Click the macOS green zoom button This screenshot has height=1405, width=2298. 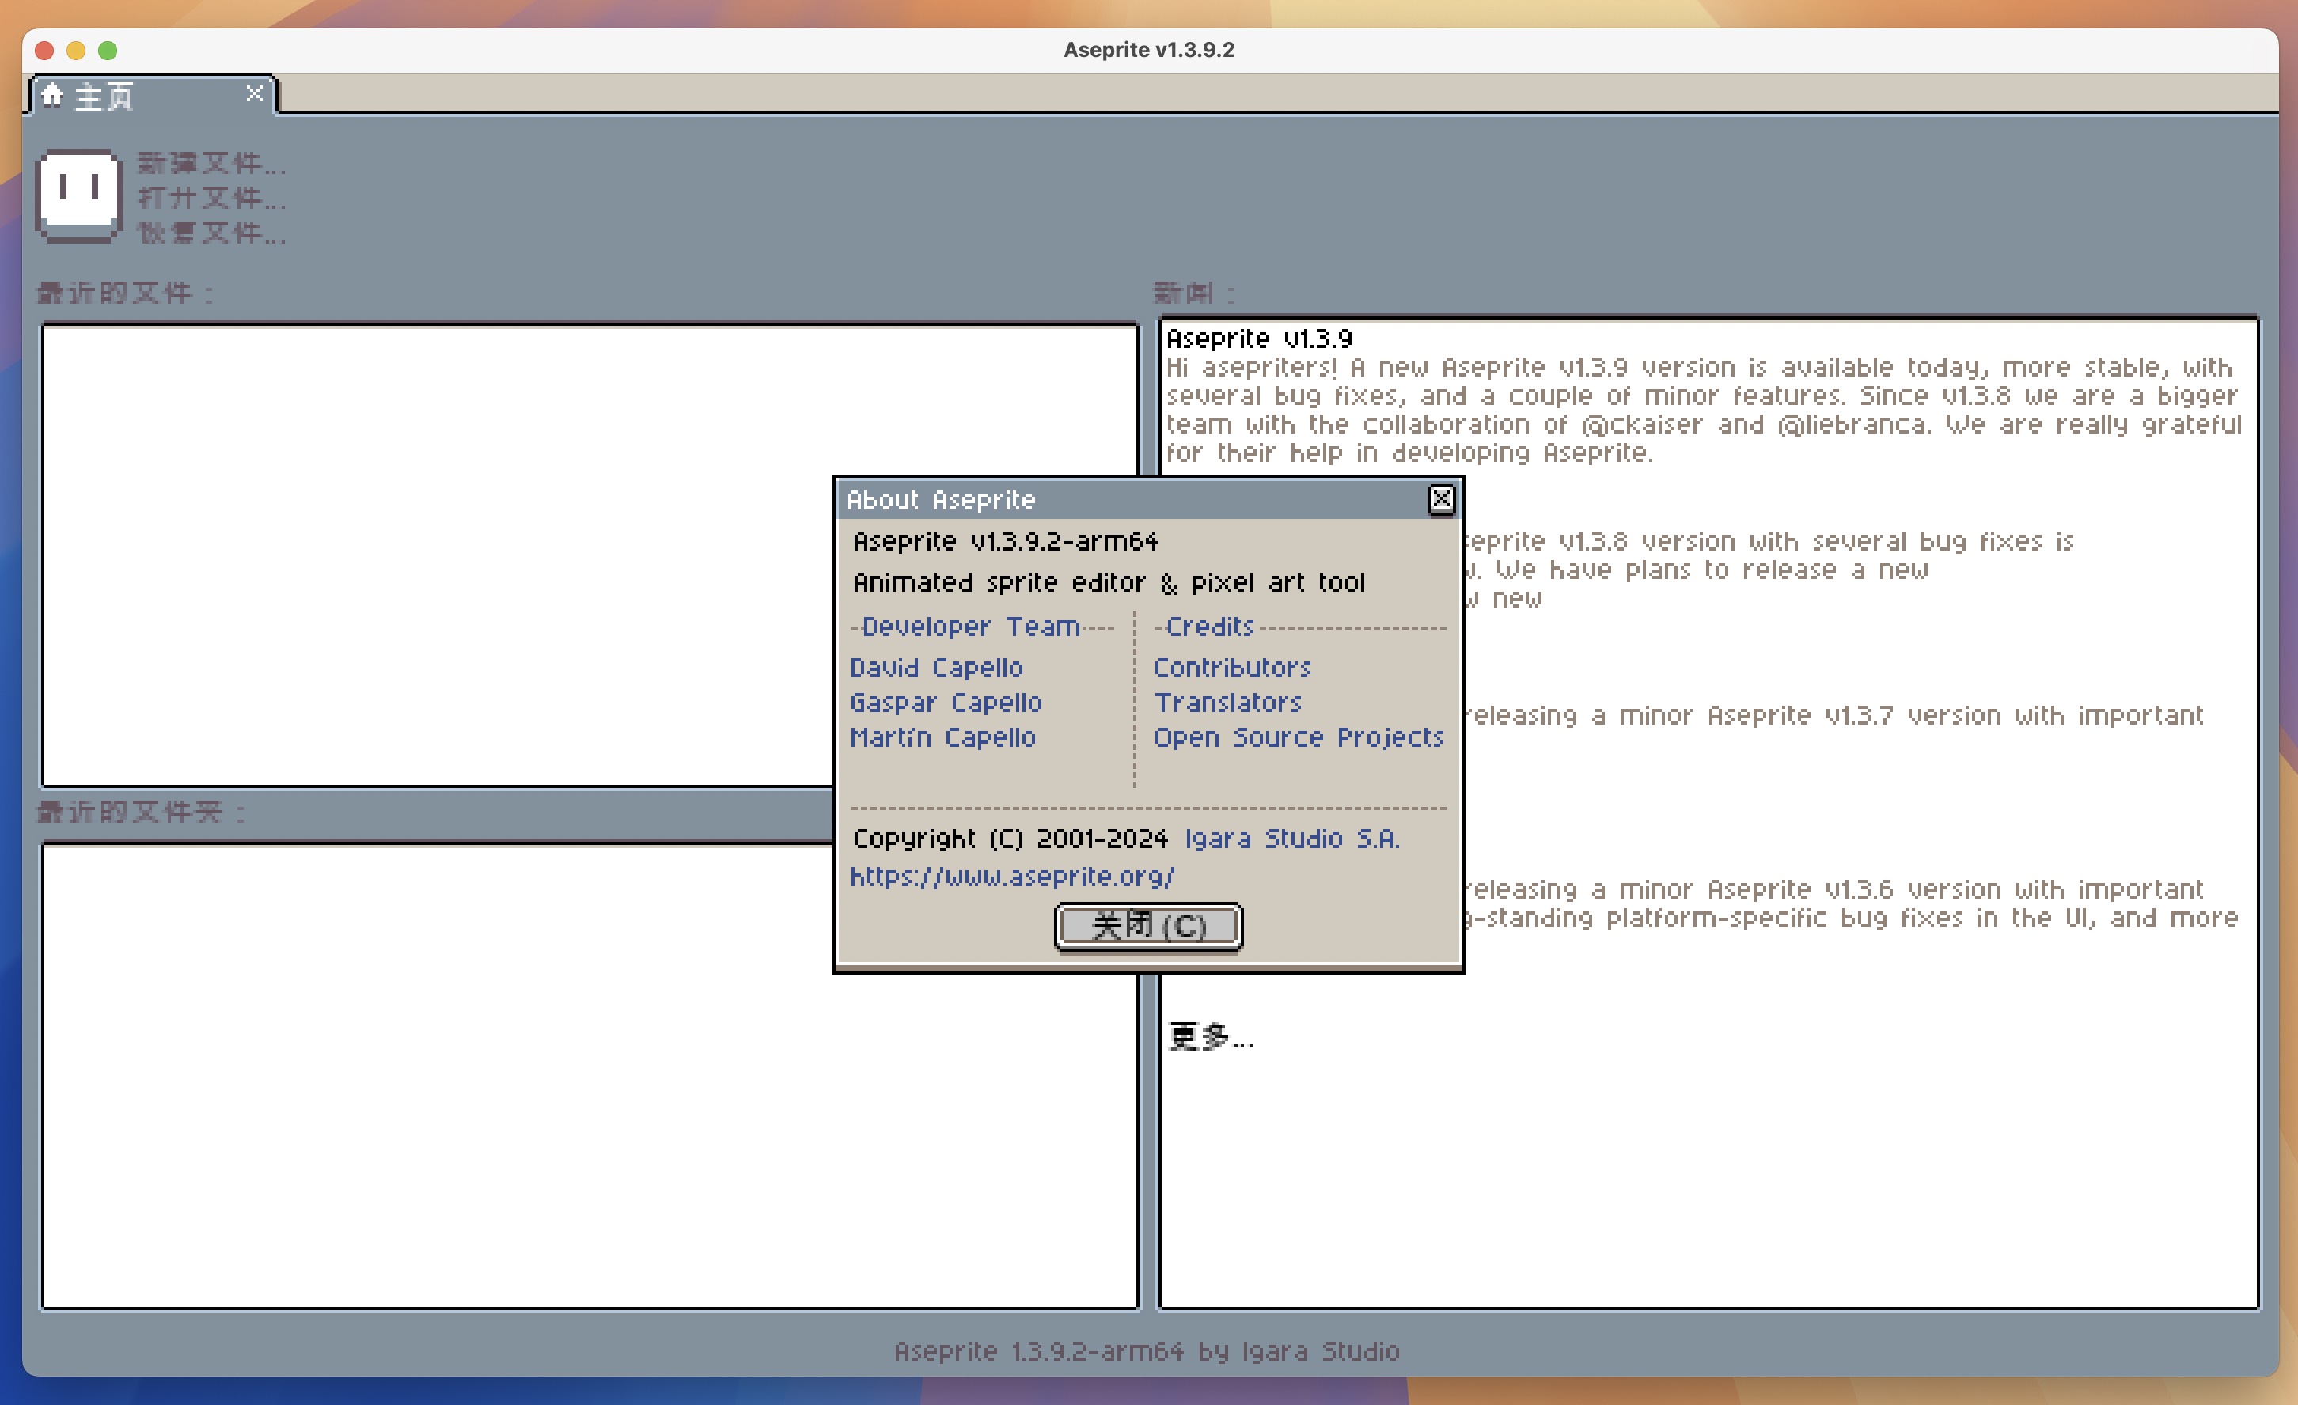coord(108,51)
